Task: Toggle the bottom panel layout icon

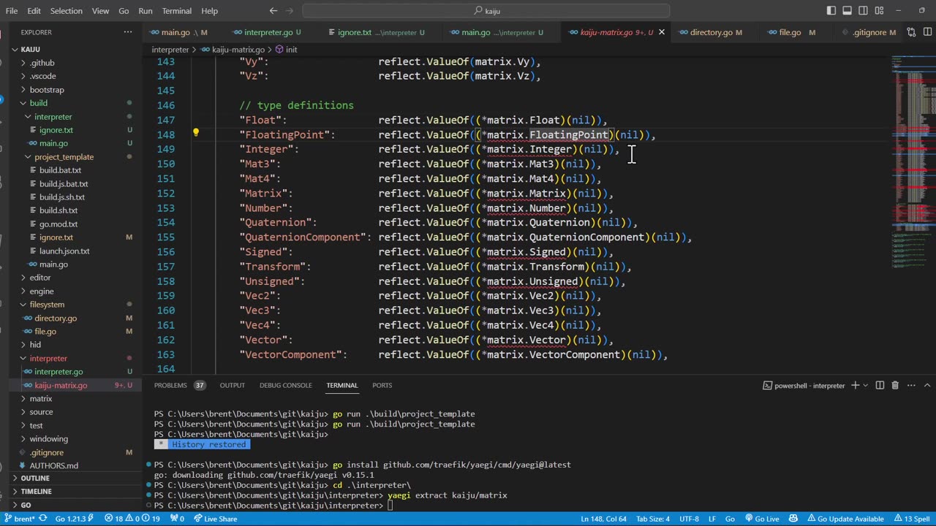Action: (847, 11)
